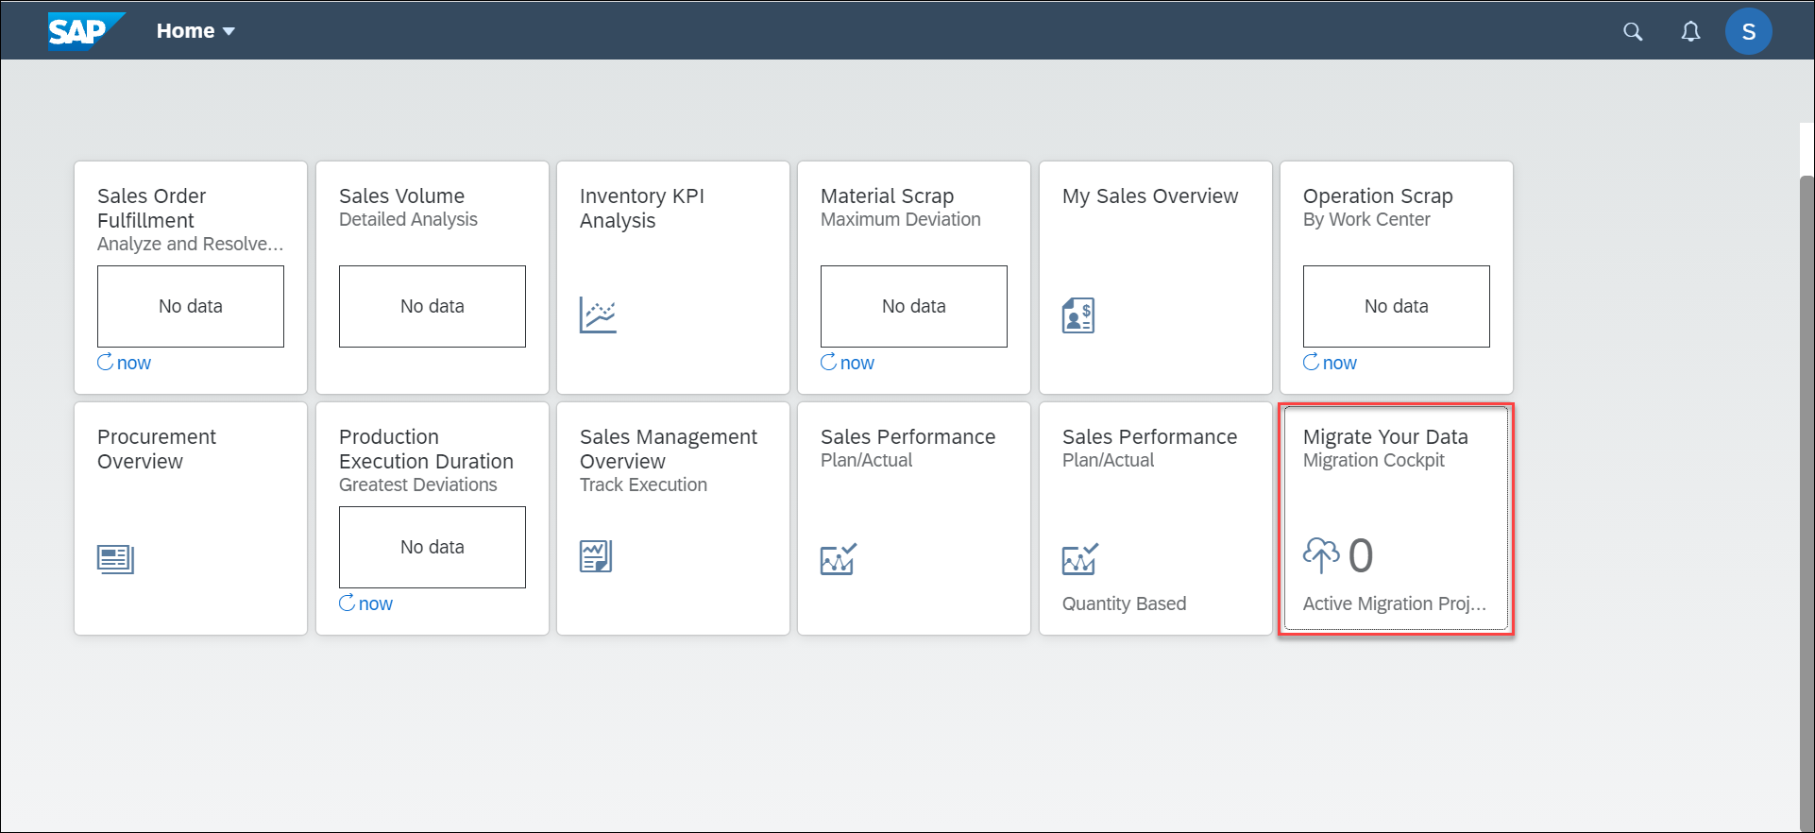The width and height of the screenshot is (1815, 833).
Task: Click No data box in Material Scrap tile
Action: pyautogui.click(x=914, y=306)
